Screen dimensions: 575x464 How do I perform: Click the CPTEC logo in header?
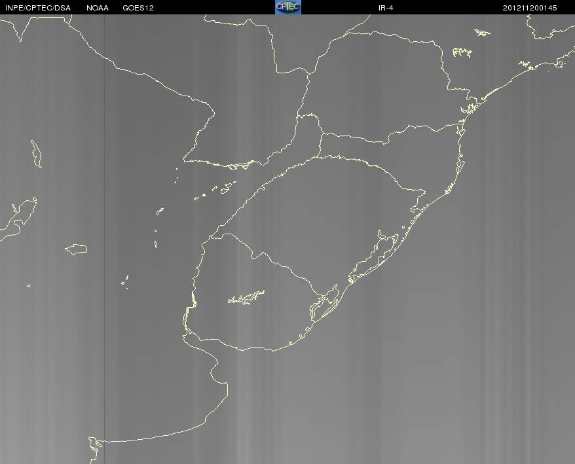(x=288, y=7)
